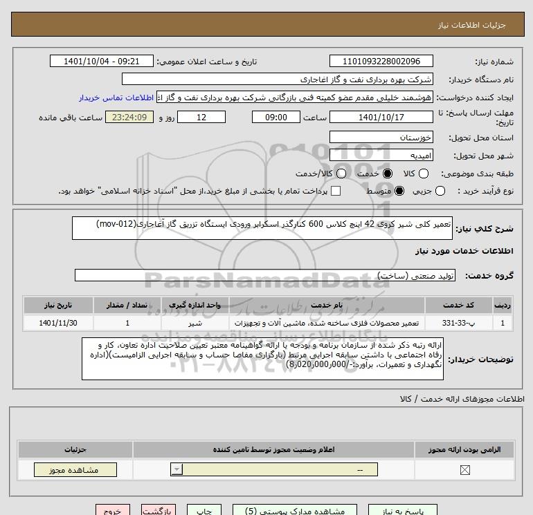Viewport: 533px width, 515px height.
Task: Click بازگشت back button
Action: point(159,510)
